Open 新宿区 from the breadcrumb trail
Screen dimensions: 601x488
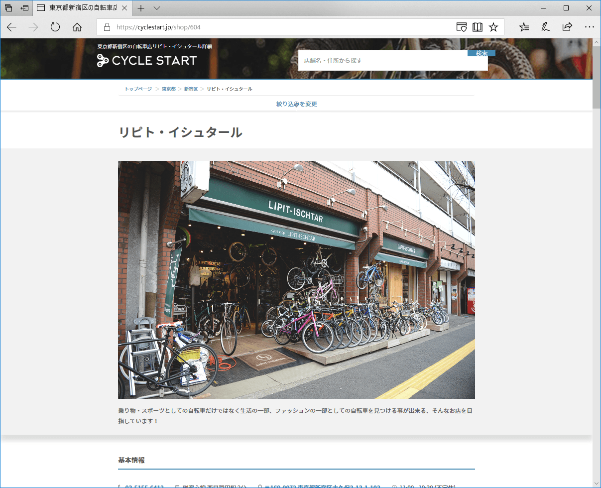click(x=191, y=89)
